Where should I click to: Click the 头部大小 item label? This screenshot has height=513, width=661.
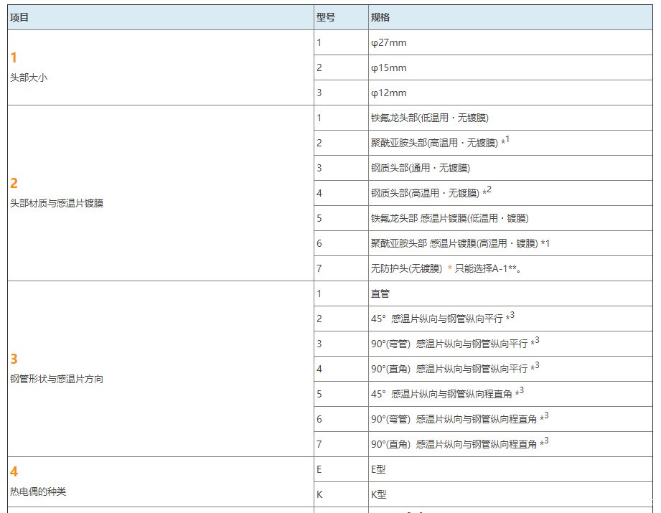(x=29, y=77)
